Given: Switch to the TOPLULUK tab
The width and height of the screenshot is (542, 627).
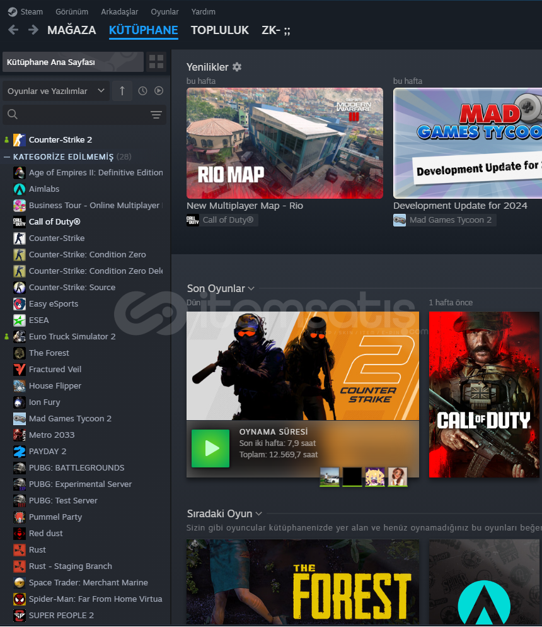Looking at the screenshot, I should tap(220, 30).
